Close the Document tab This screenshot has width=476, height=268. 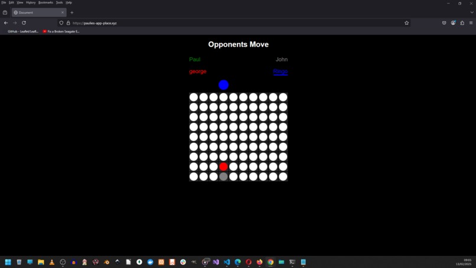(x=63, y=12)
